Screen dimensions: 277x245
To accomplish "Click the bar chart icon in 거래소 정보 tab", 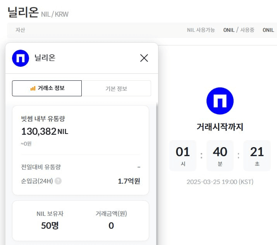I will [33, 88].
